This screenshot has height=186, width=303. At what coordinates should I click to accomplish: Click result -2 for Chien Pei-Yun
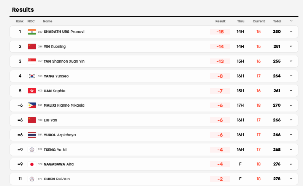pos(220,179)
